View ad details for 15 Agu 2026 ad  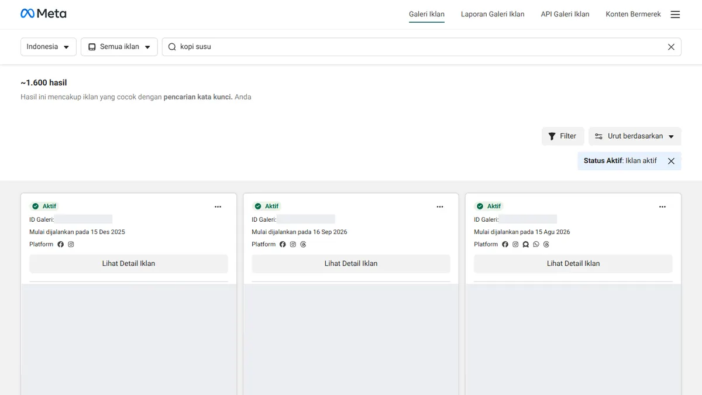[x=573, y=263]
